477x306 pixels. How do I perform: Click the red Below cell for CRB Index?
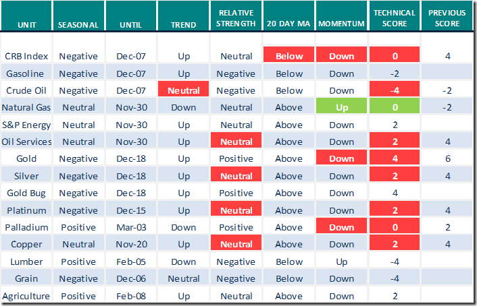tap(289, 57)
